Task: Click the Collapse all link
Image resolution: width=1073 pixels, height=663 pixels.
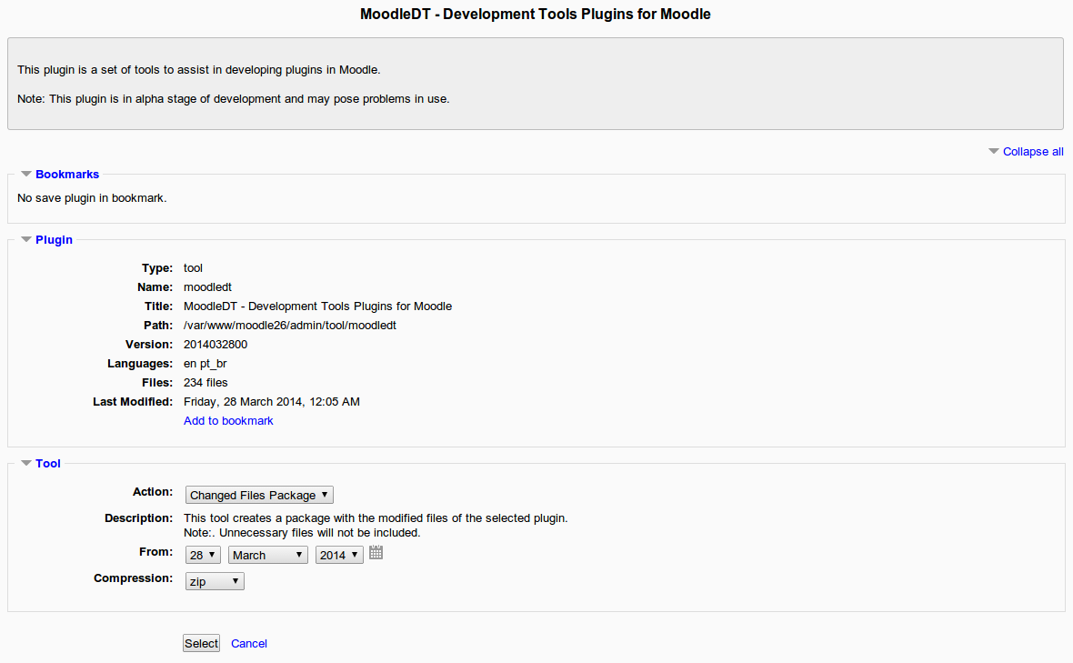Action: tap(1032, 151)
